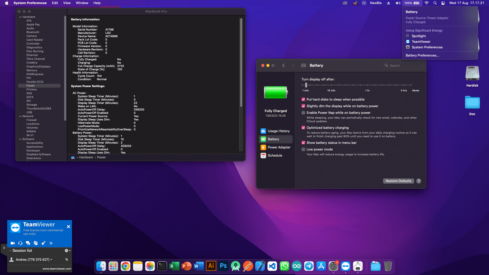Viewport: 489px width, 275px height.
Task: Click Creative Cloud menu bar icon
Action: pyautogui.click(x=345, y=3)
